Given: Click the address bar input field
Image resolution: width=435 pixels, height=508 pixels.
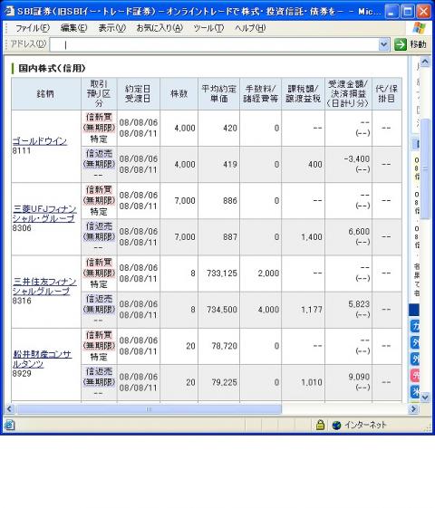Looking at the screenshot, I should (x=214, y=44).
